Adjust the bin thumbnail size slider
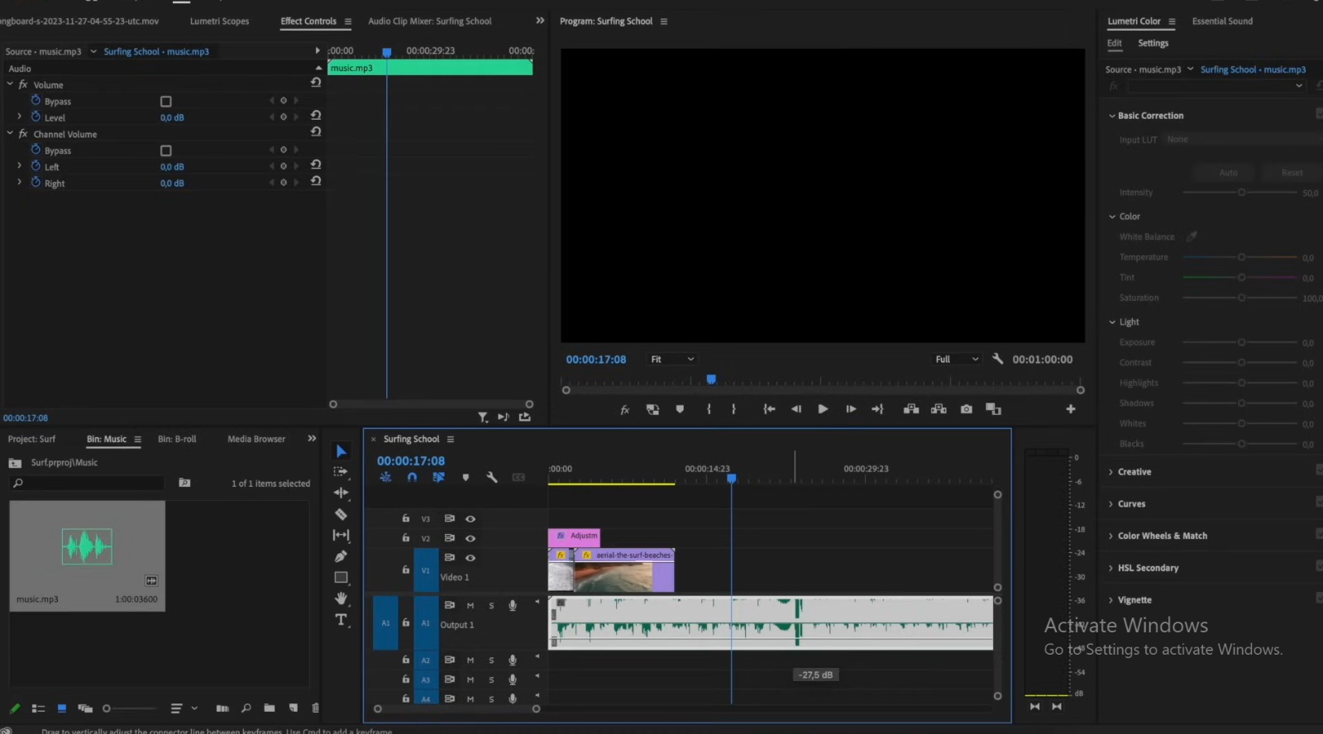 point(128,708)
